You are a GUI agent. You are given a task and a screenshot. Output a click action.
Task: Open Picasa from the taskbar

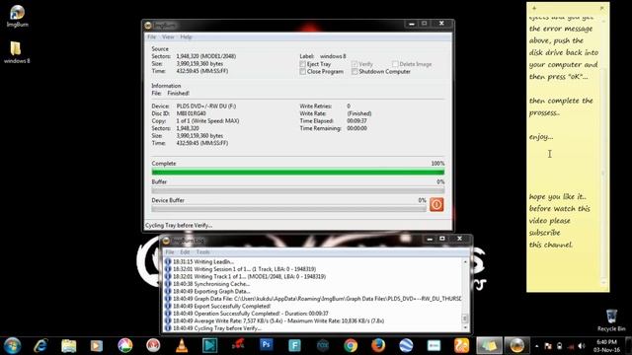125,345
